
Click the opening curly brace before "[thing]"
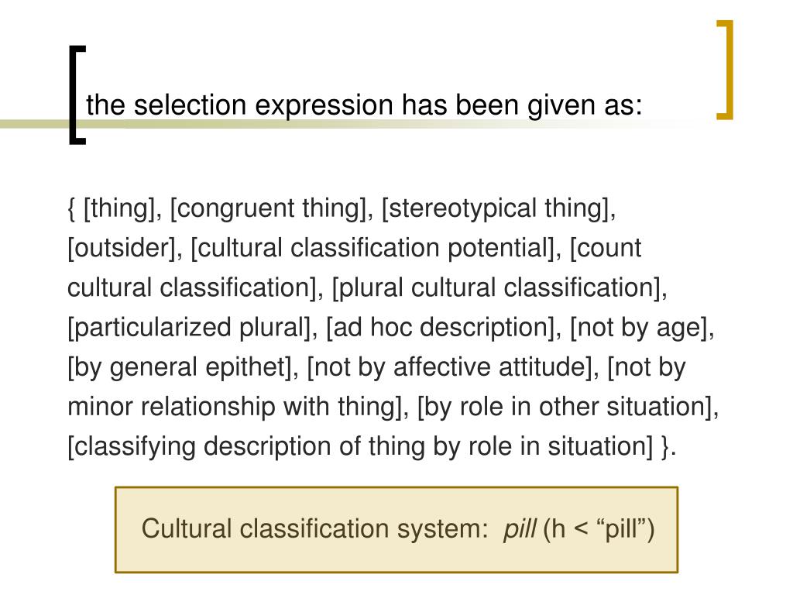[71, 208]
